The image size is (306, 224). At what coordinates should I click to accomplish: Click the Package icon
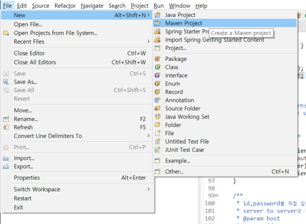[x=158, y=59]
